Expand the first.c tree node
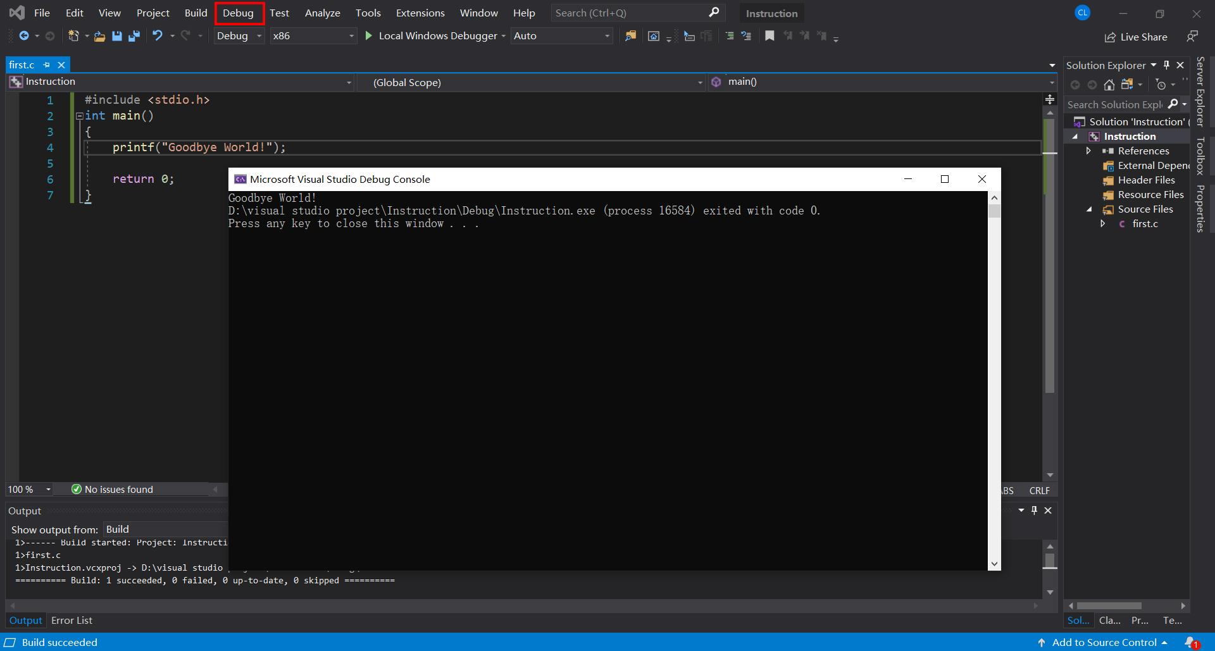 point(1103,224)
